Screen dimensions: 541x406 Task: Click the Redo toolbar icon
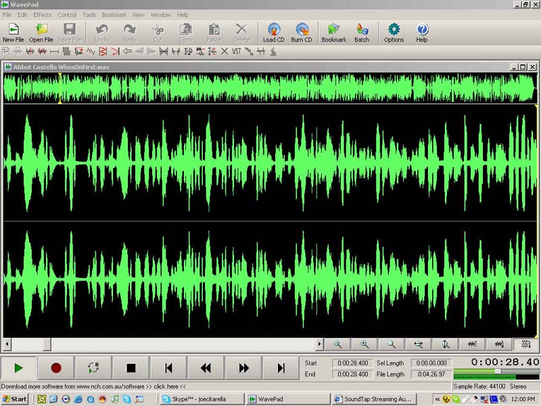(130, 32)
